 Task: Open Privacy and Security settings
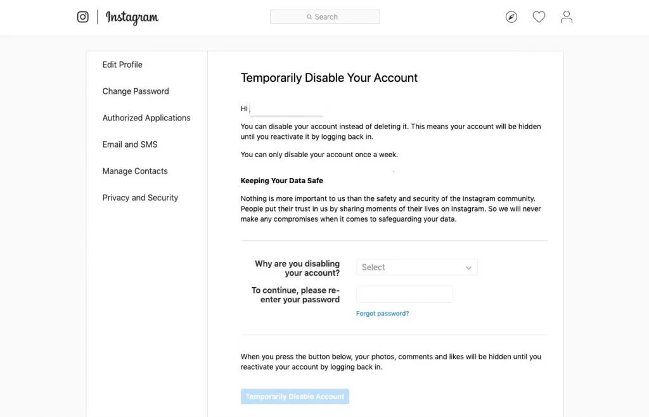tap(140, 198)
